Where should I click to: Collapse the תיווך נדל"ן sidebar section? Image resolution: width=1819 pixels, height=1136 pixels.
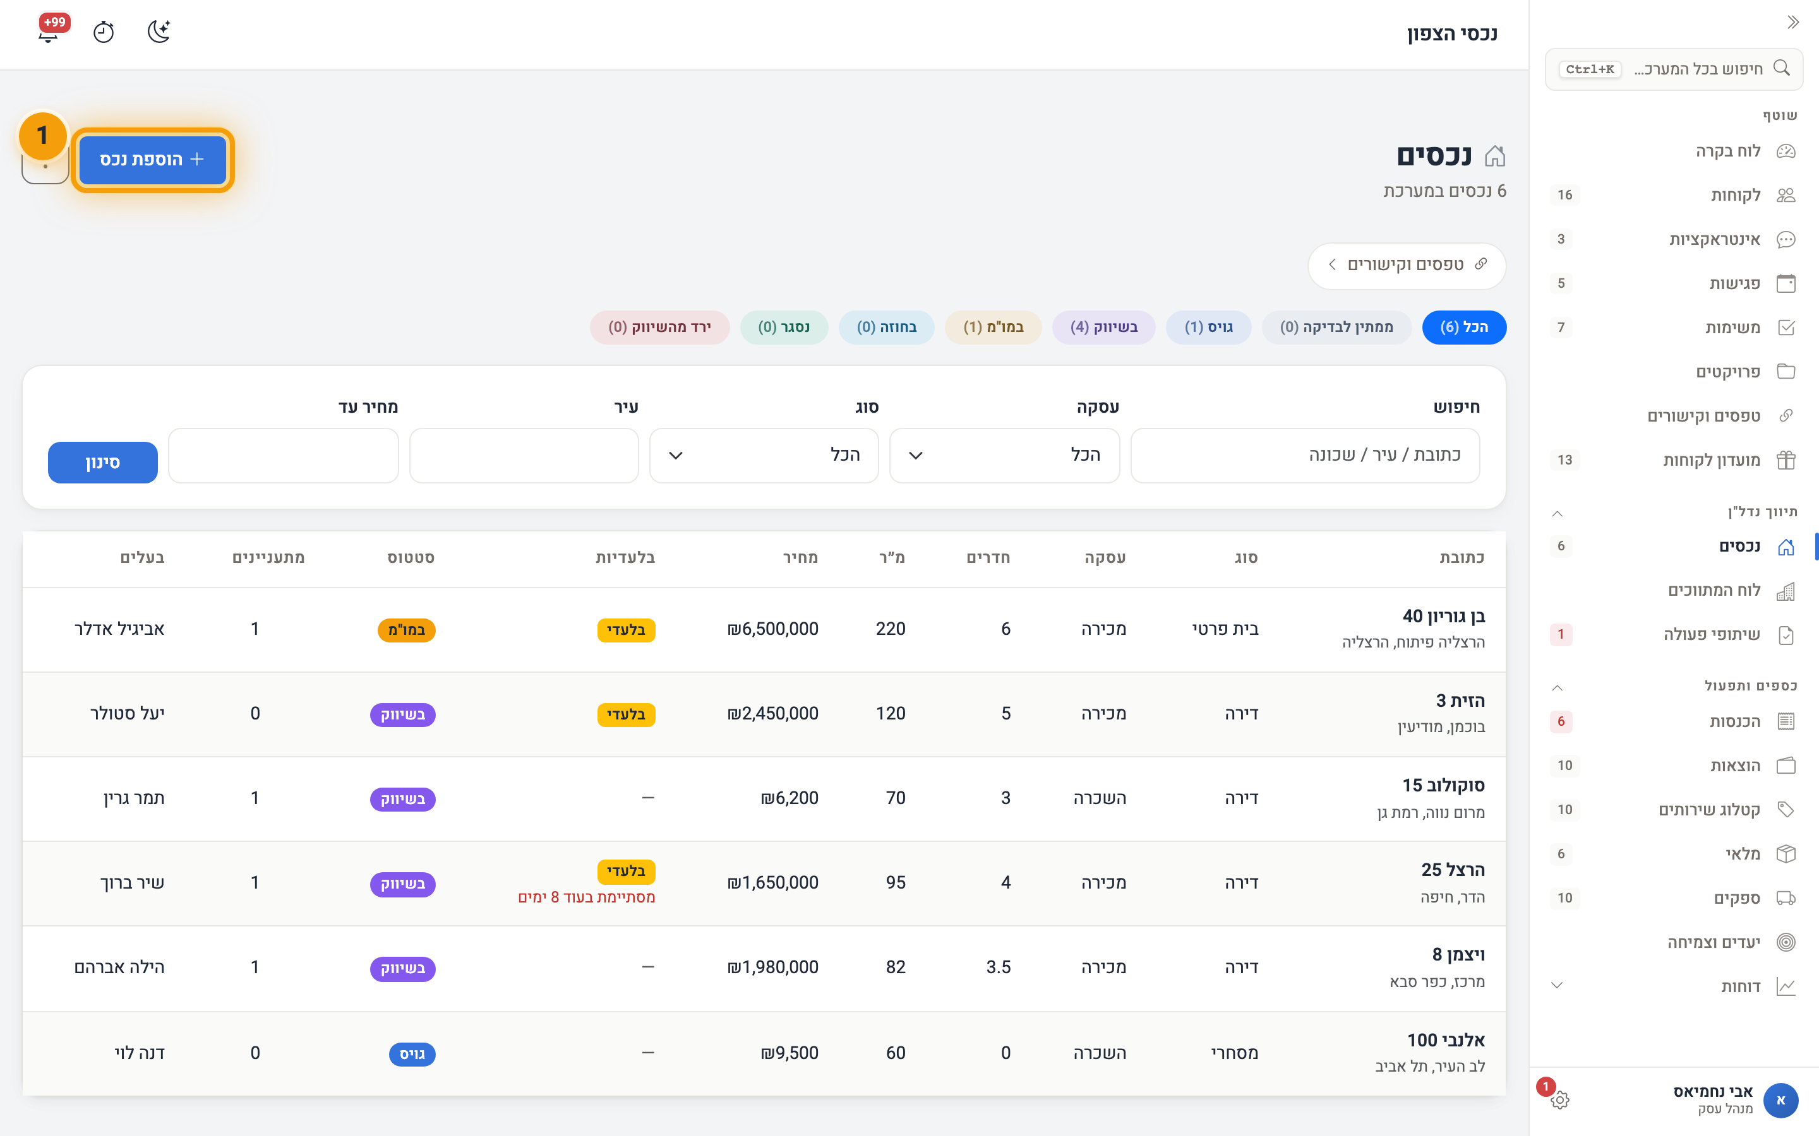[1558, 513]
